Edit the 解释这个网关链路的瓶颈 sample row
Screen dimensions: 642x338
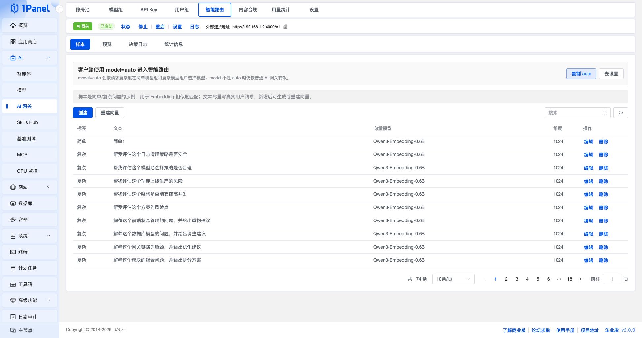click(589, 247)
